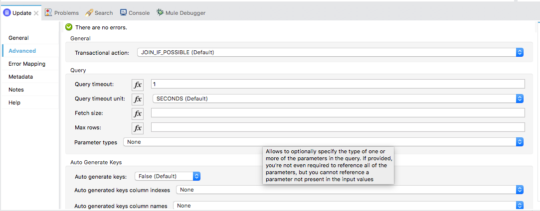Open the Error Mapping section
The width and height of the screenshot is (540, 211).
27,64
